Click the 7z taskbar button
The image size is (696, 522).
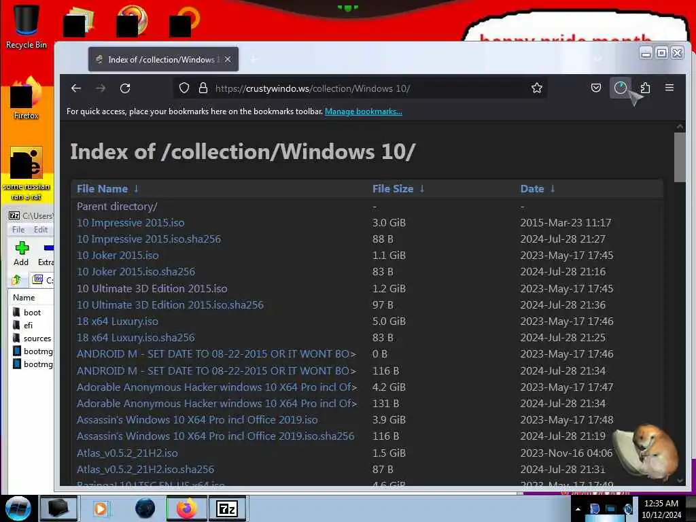click(227, 508)
